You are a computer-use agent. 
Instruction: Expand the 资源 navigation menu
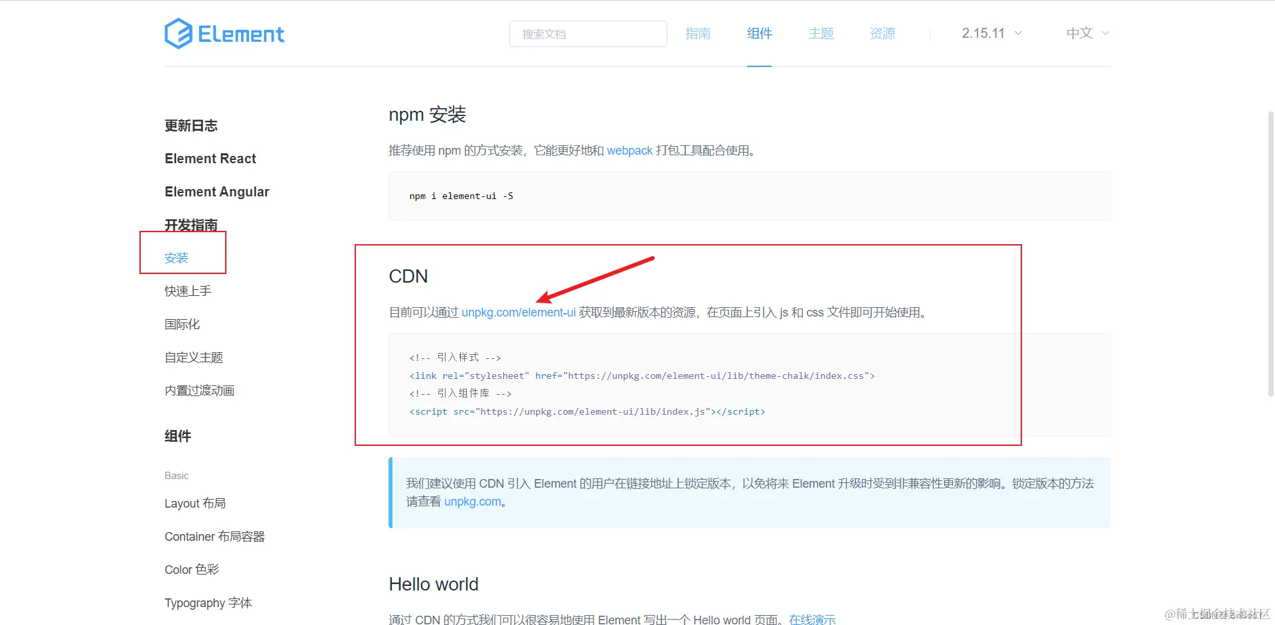(x=881, y=33)
